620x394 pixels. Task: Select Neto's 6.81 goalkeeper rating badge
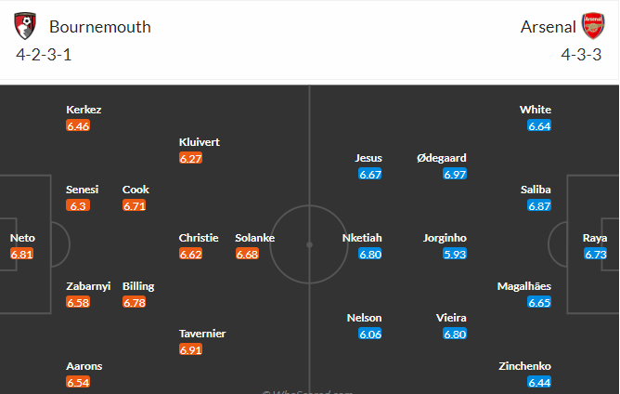tap(21, 254)
